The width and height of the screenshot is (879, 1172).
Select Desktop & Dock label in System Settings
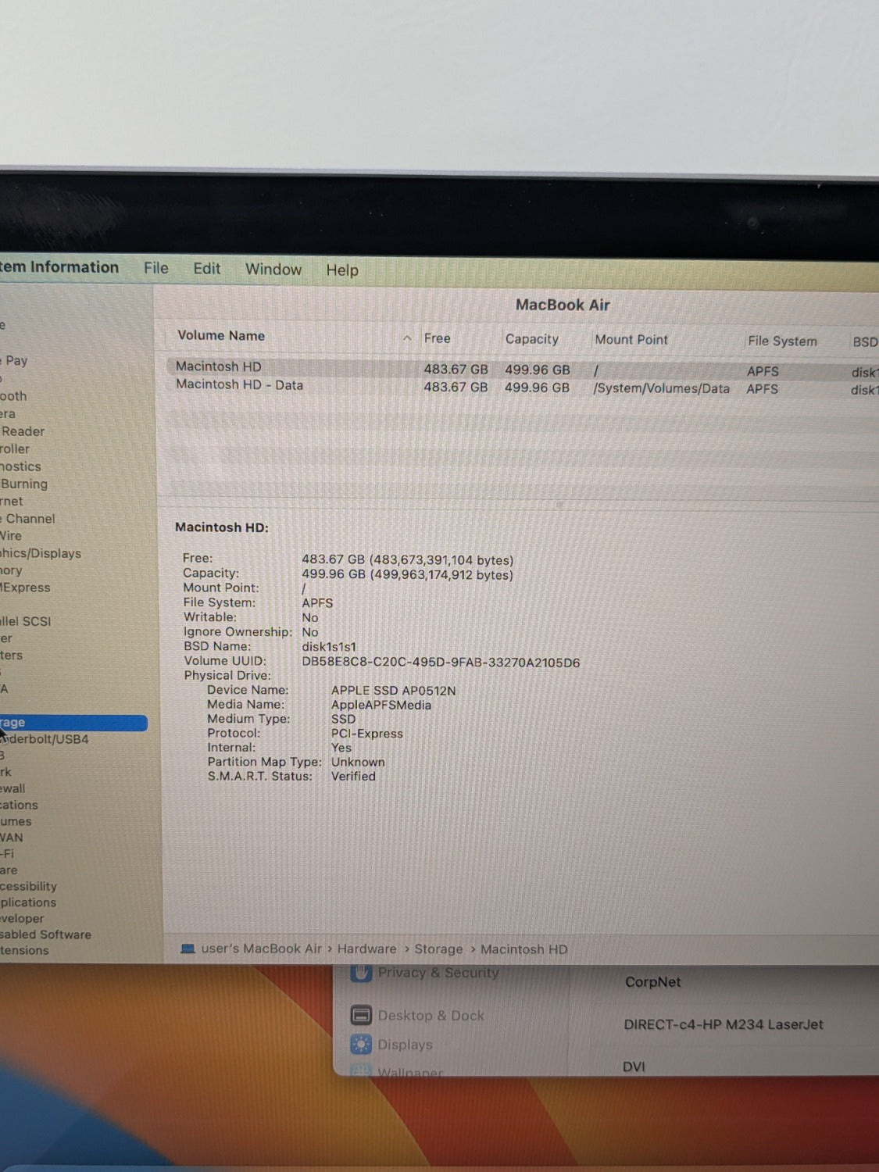pos(431,1016)
